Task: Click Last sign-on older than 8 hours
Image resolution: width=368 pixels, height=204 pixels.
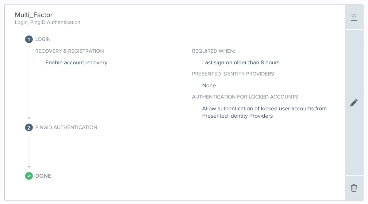Action: coord(241,62)
